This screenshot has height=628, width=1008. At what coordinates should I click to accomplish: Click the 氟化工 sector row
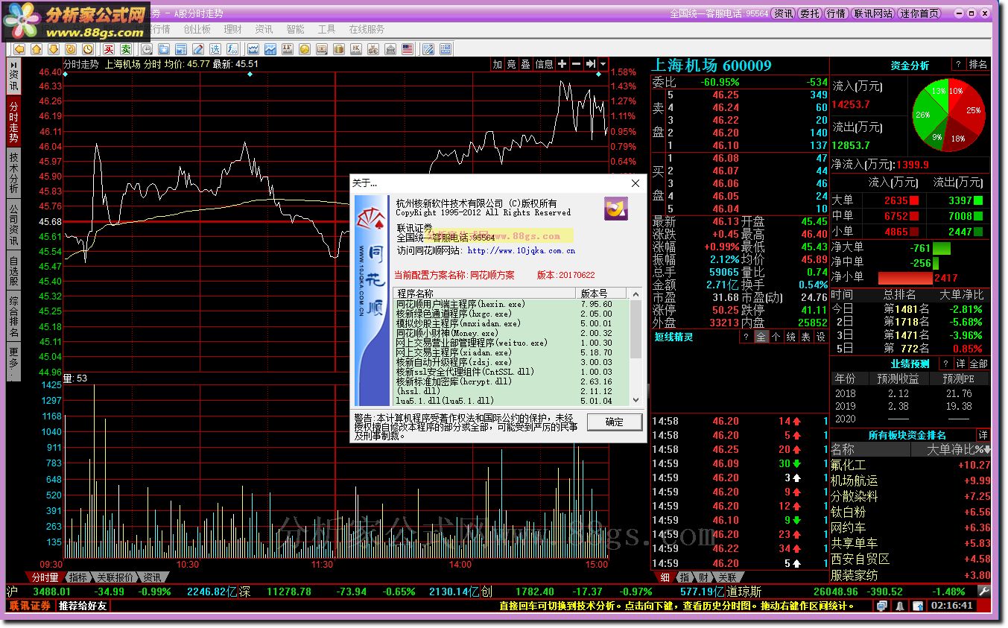coord(910,465)
